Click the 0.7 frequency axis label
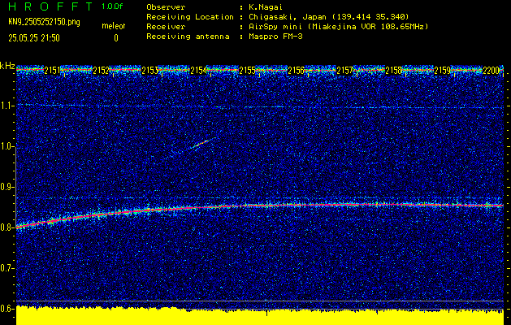Image resolution: width=511 pixels, height=325 pixels. point(7,268)
